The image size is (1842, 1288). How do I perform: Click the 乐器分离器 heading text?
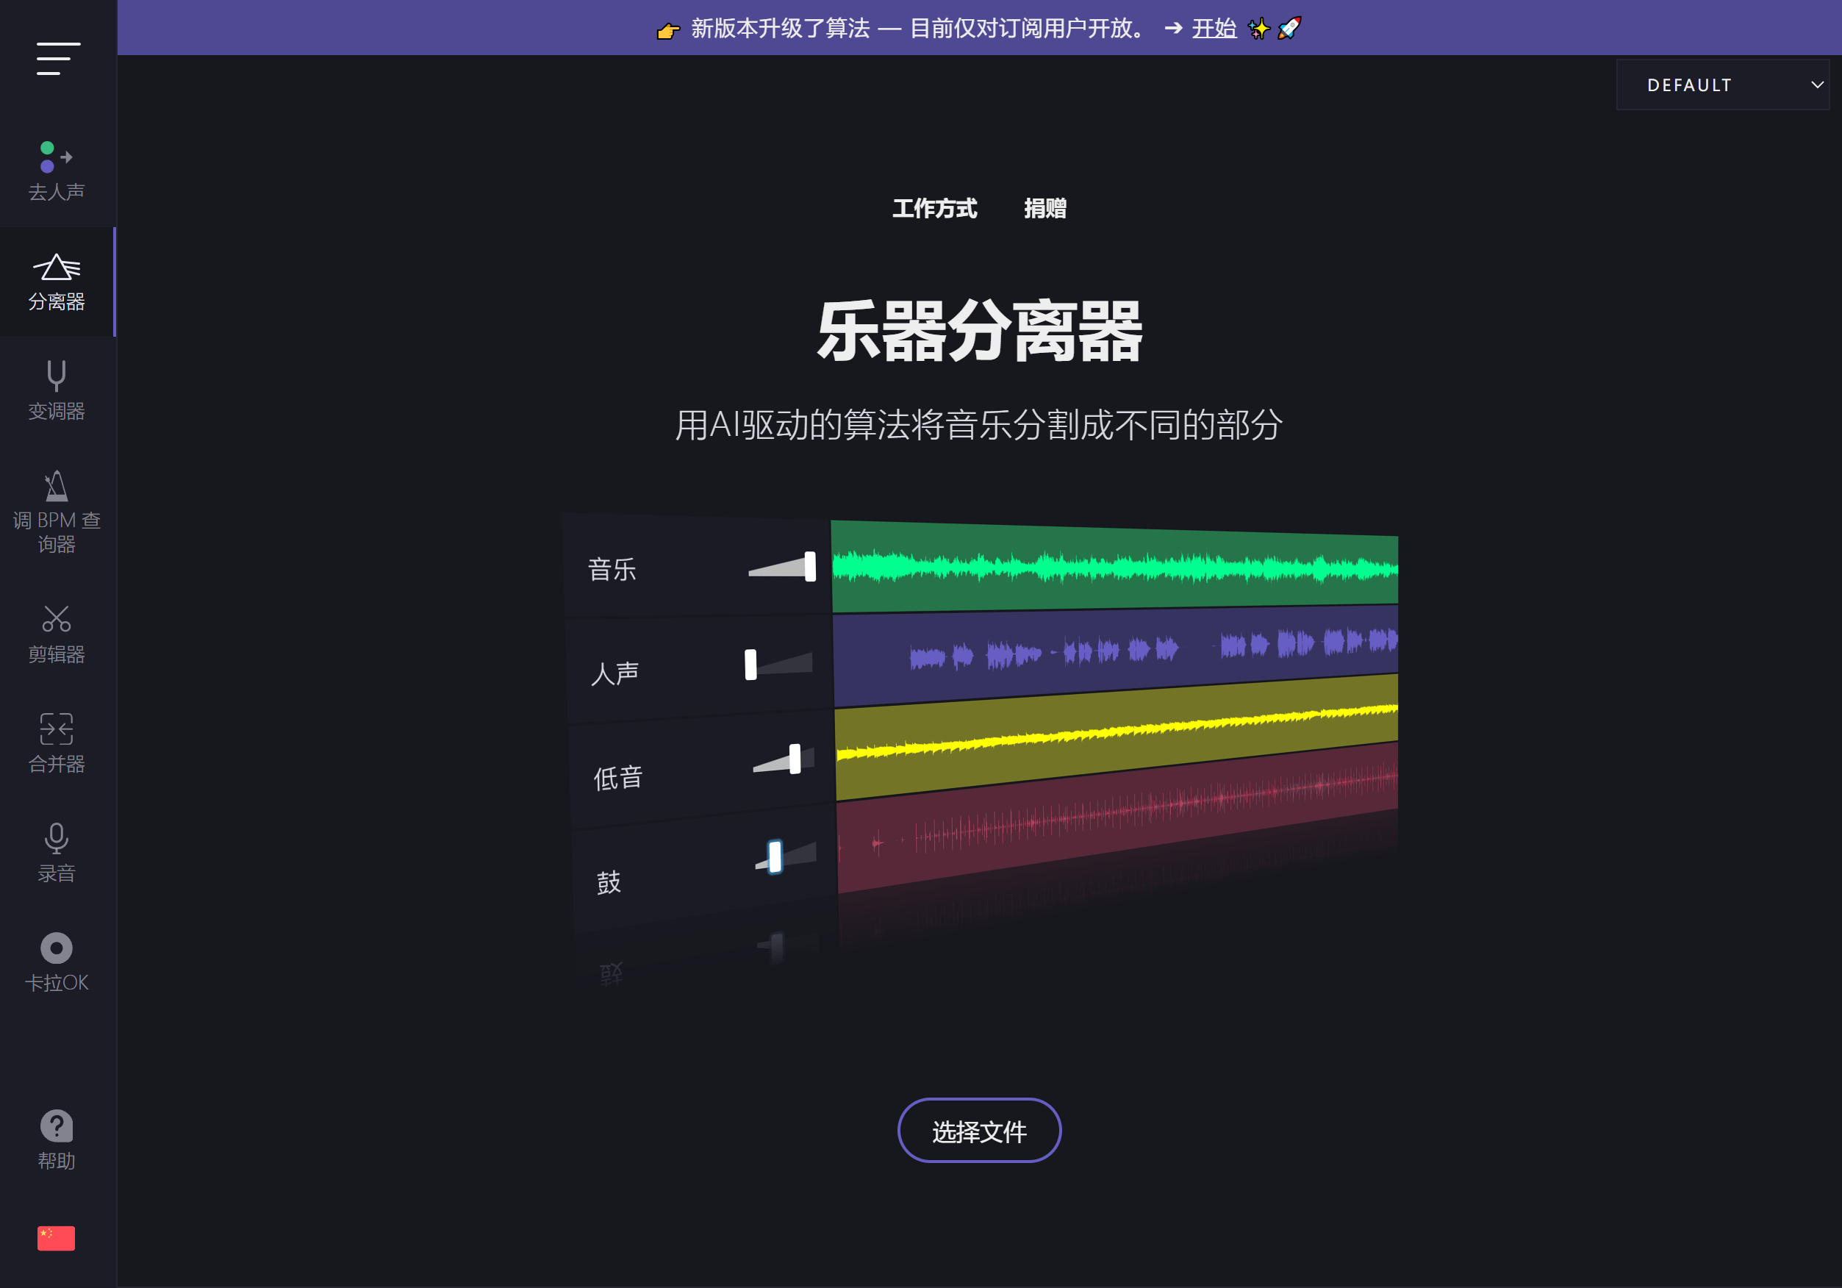click(980, 332)
